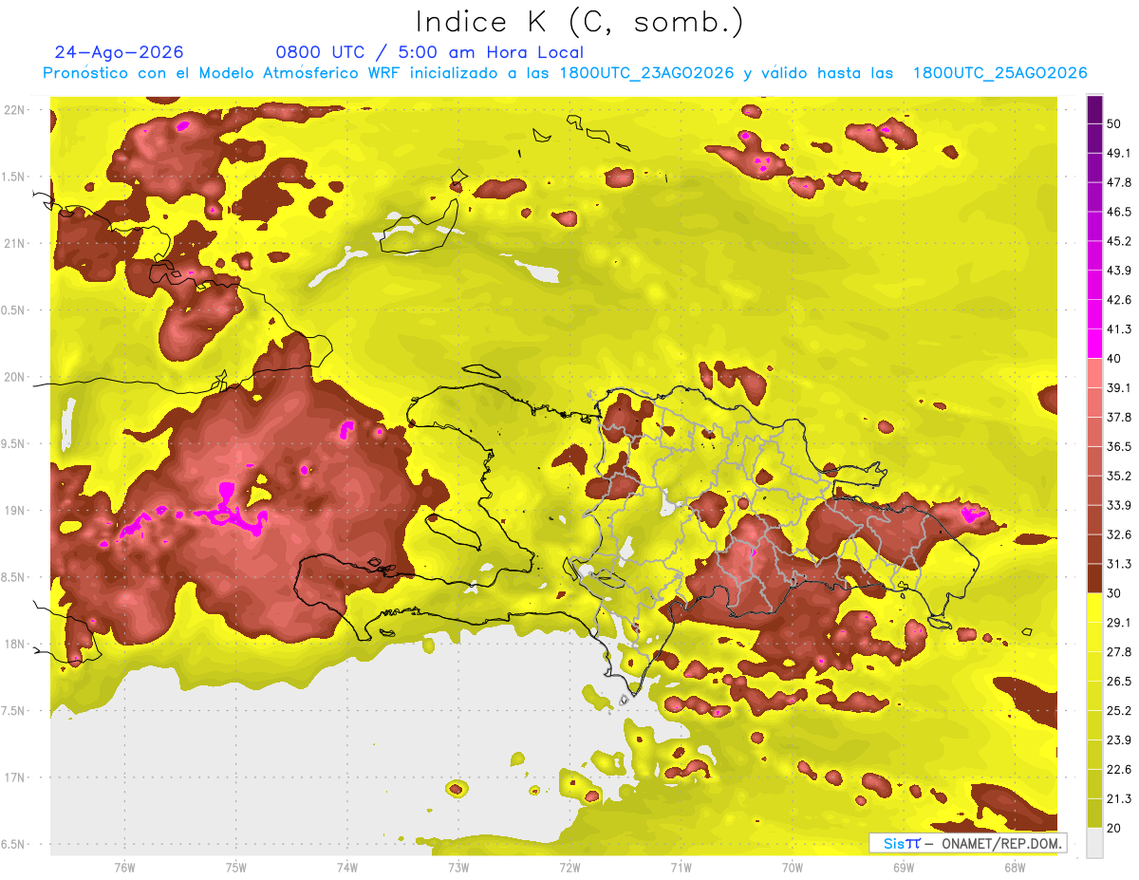Image resolution: width=1139 pixels, height=880 pixels.
Task: Click the colorbar label '39.1'
Action: click(x=1119, y=387)
